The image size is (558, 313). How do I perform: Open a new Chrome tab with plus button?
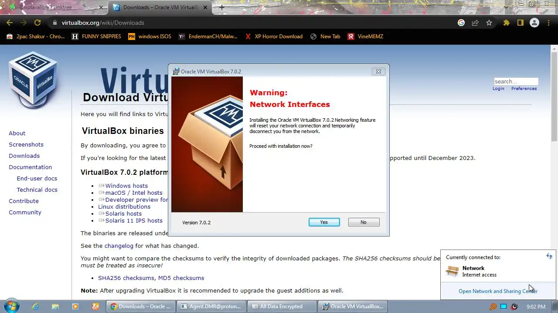coord(222,7)
